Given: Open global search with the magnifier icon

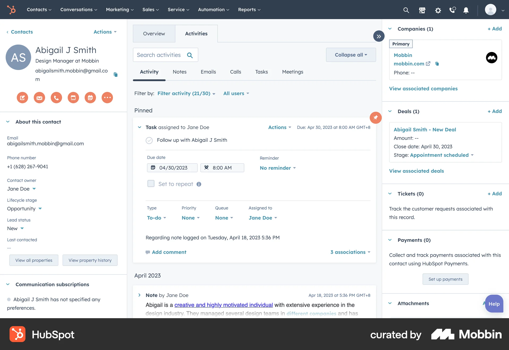Looking at the screenshot, I should pos(406,10).
